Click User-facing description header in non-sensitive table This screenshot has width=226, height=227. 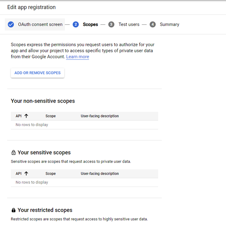[x=100, y=116]
